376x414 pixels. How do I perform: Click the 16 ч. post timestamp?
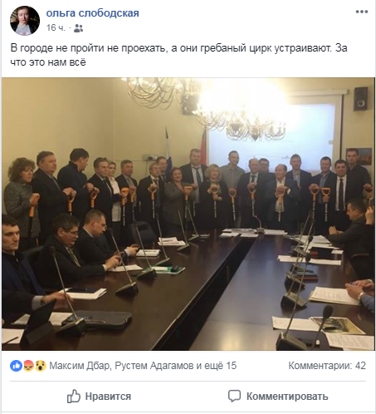pyautogui.click(x=56, y=27)
